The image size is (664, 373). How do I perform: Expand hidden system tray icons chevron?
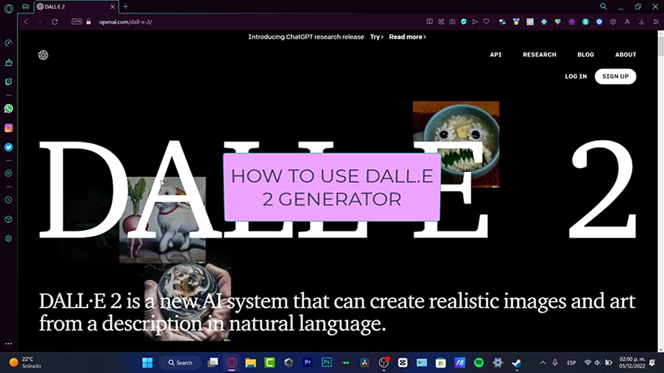pyautogui.click(x=543, y=363)
